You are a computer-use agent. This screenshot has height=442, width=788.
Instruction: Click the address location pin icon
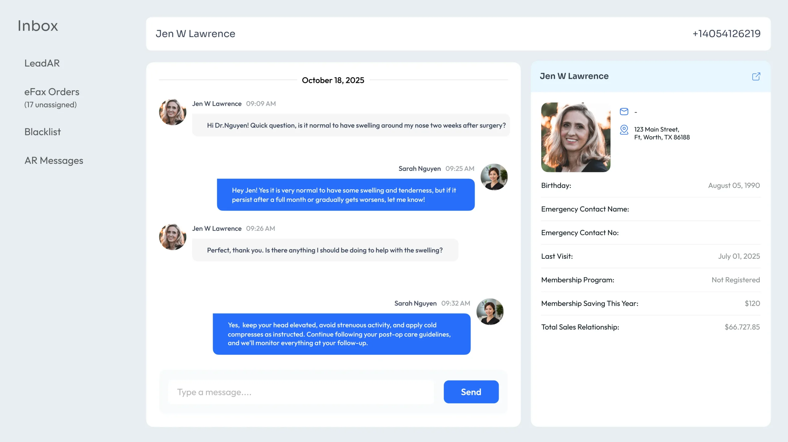tap(624, 130)
